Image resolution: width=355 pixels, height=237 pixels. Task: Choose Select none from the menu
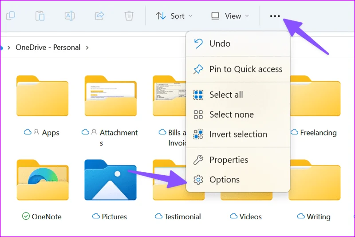tap(238, 115)
